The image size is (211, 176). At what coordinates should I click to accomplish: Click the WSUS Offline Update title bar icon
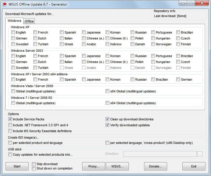5,4
